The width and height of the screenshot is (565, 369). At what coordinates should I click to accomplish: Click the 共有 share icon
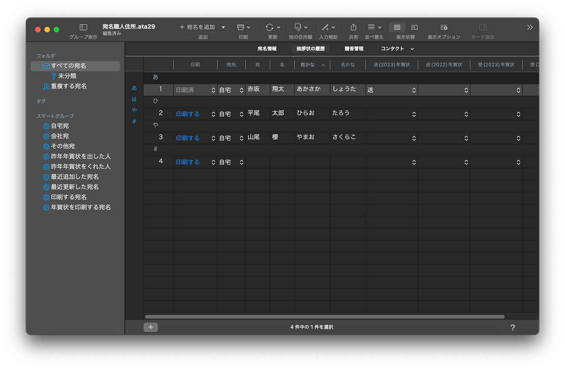pos(354,27)
